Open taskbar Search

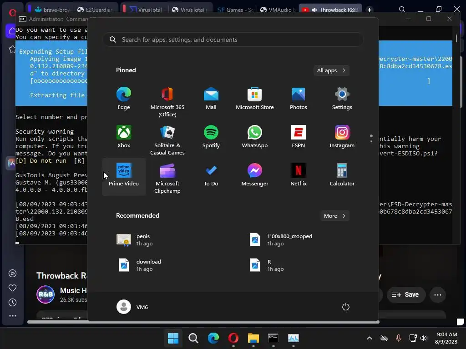(193, 338)
